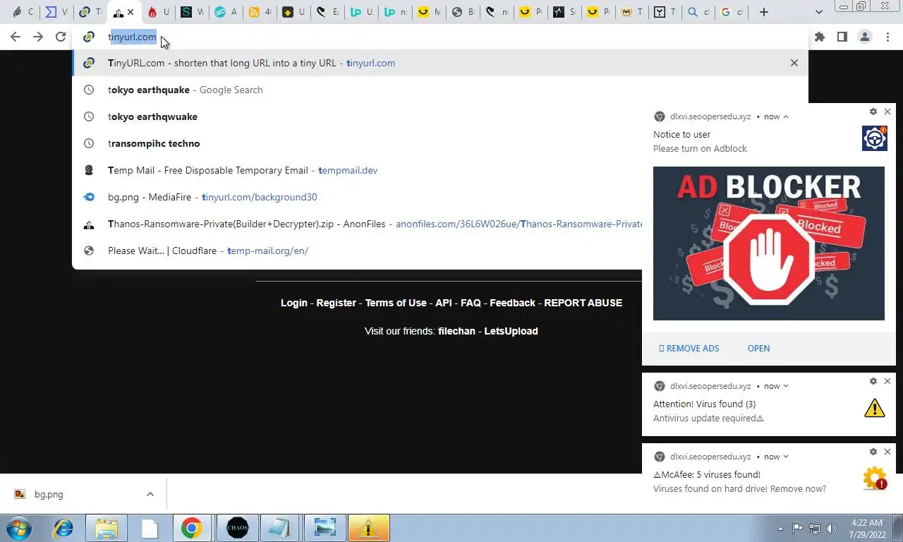Open the API link
903x542 pixels.
[x=444, y=303]
